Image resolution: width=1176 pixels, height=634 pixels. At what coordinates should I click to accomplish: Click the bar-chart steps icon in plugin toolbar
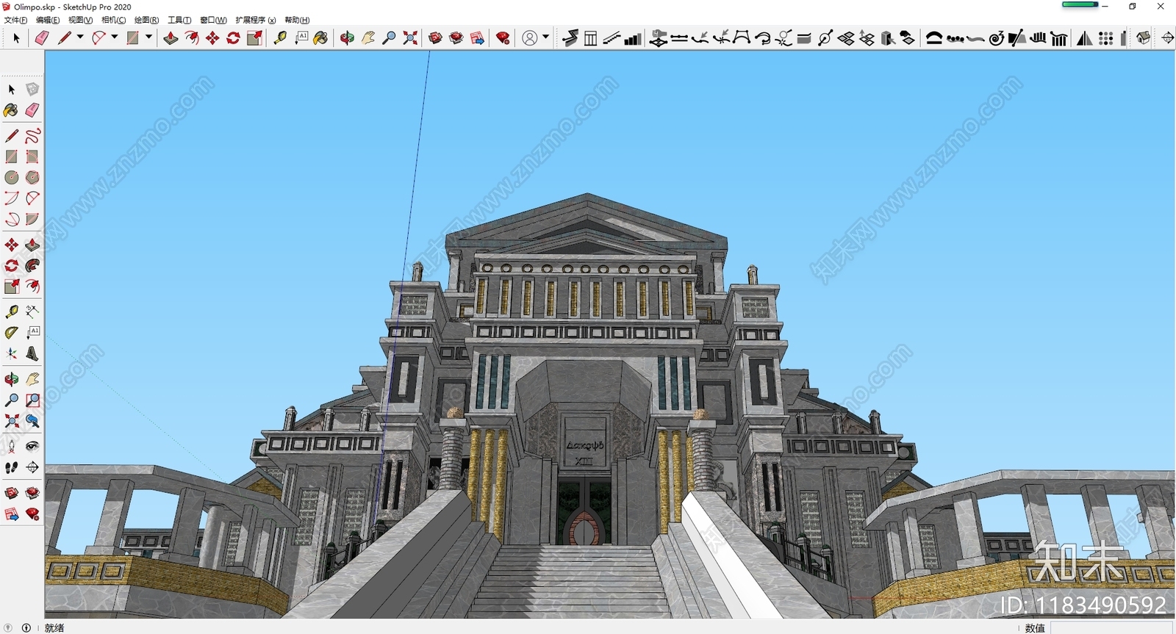click(633, 38)
